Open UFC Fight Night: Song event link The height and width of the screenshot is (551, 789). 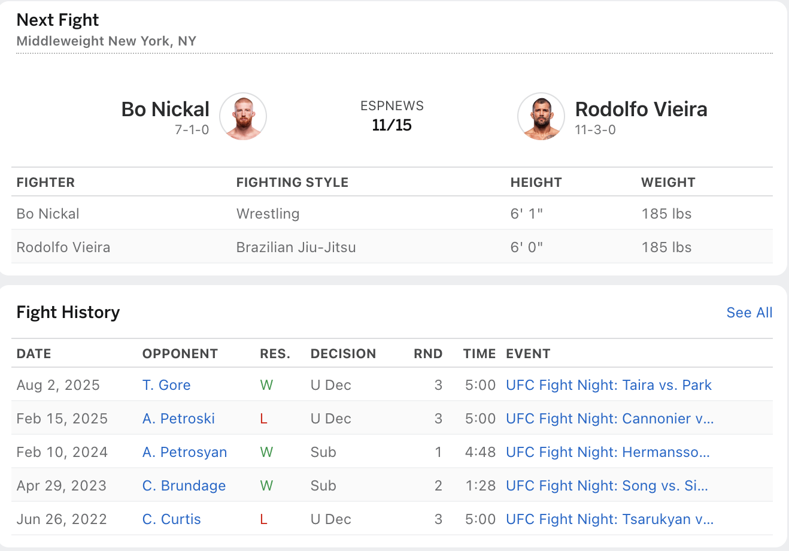(x=606, y=486)
